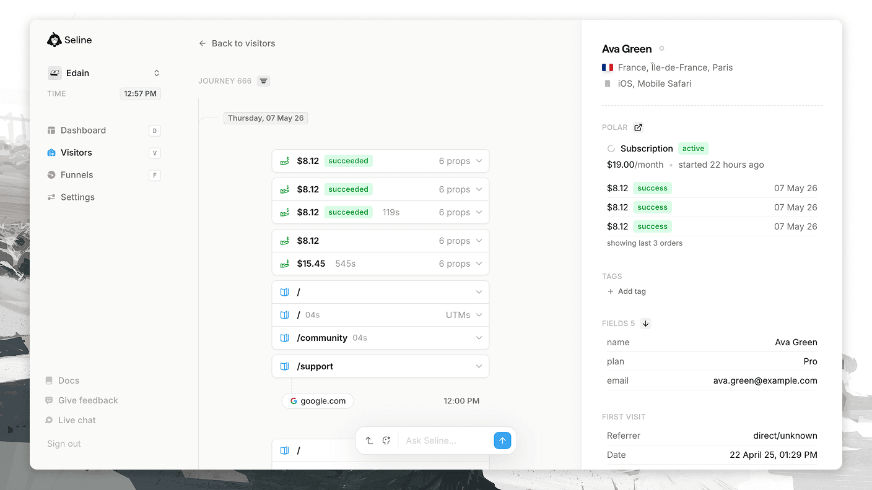This screenshot has width=872, height=490.
Task: Click the Docs book icon
Action: [49, 380]
